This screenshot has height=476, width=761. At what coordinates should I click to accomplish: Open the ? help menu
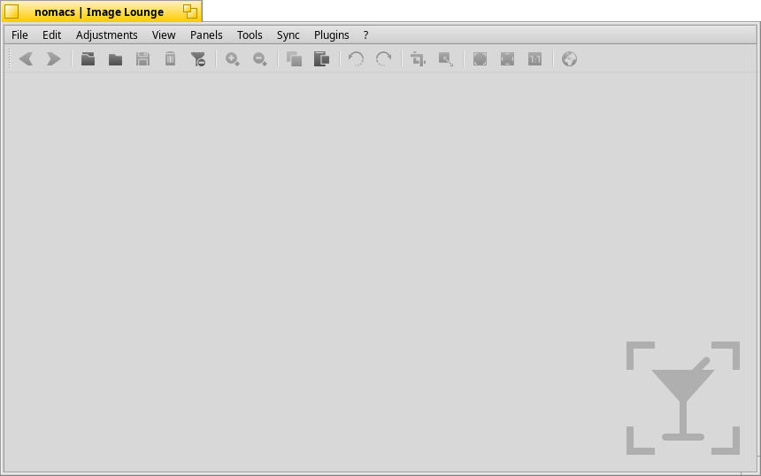[366, 35]
